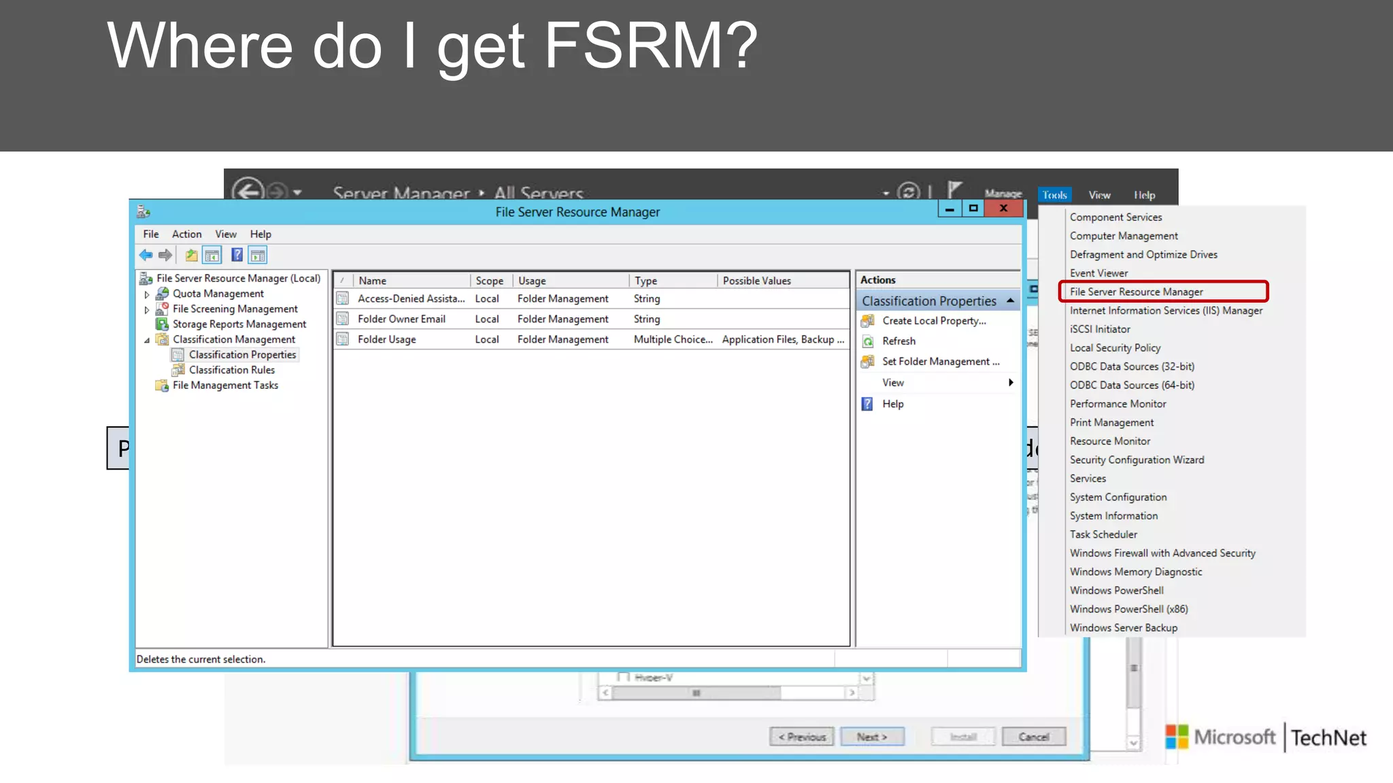Click the scroll-down arrow behind Microsoft logo
1393x783 pixels.
(x=1133, y=743)
